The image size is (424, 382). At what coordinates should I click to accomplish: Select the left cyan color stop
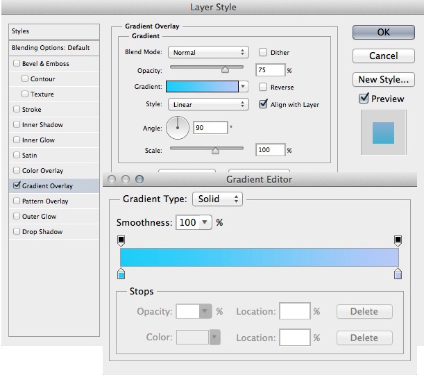(121, 274)
